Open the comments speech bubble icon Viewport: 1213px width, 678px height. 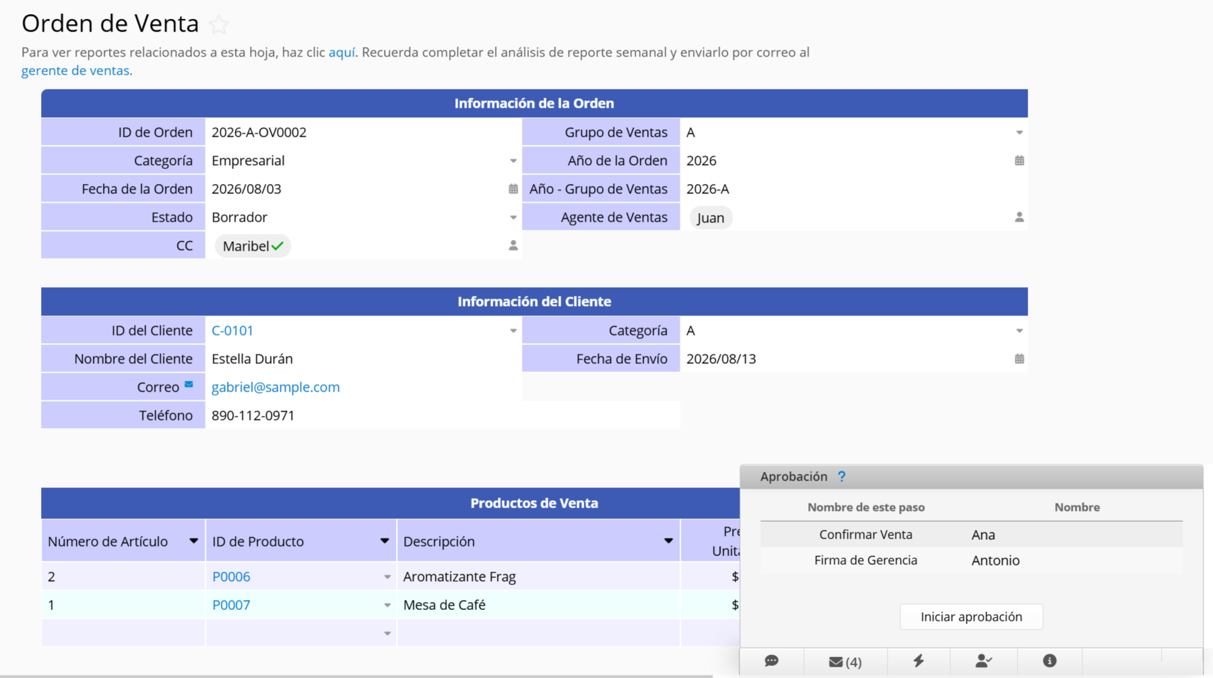point(772,661)
